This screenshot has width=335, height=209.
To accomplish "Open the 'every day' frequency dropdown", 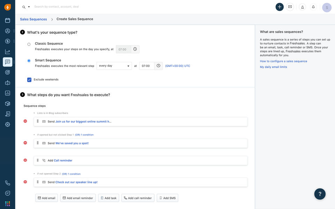I will click(x=114, y=66).
